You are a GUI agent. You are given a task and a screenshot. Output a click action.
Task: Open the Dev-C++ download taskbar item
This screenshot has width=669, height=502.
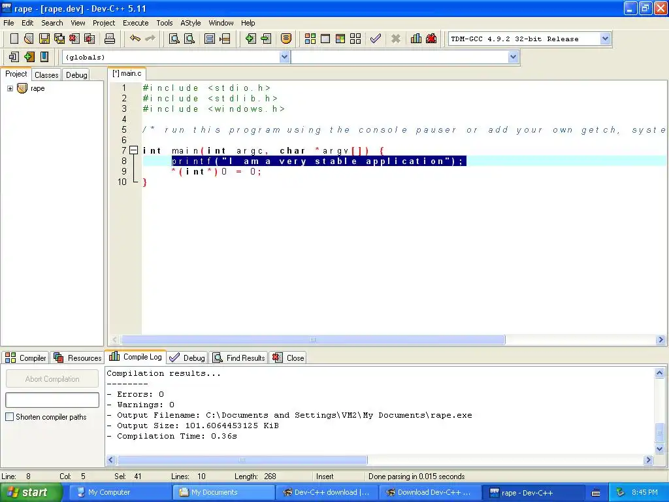tap(327, 493)
